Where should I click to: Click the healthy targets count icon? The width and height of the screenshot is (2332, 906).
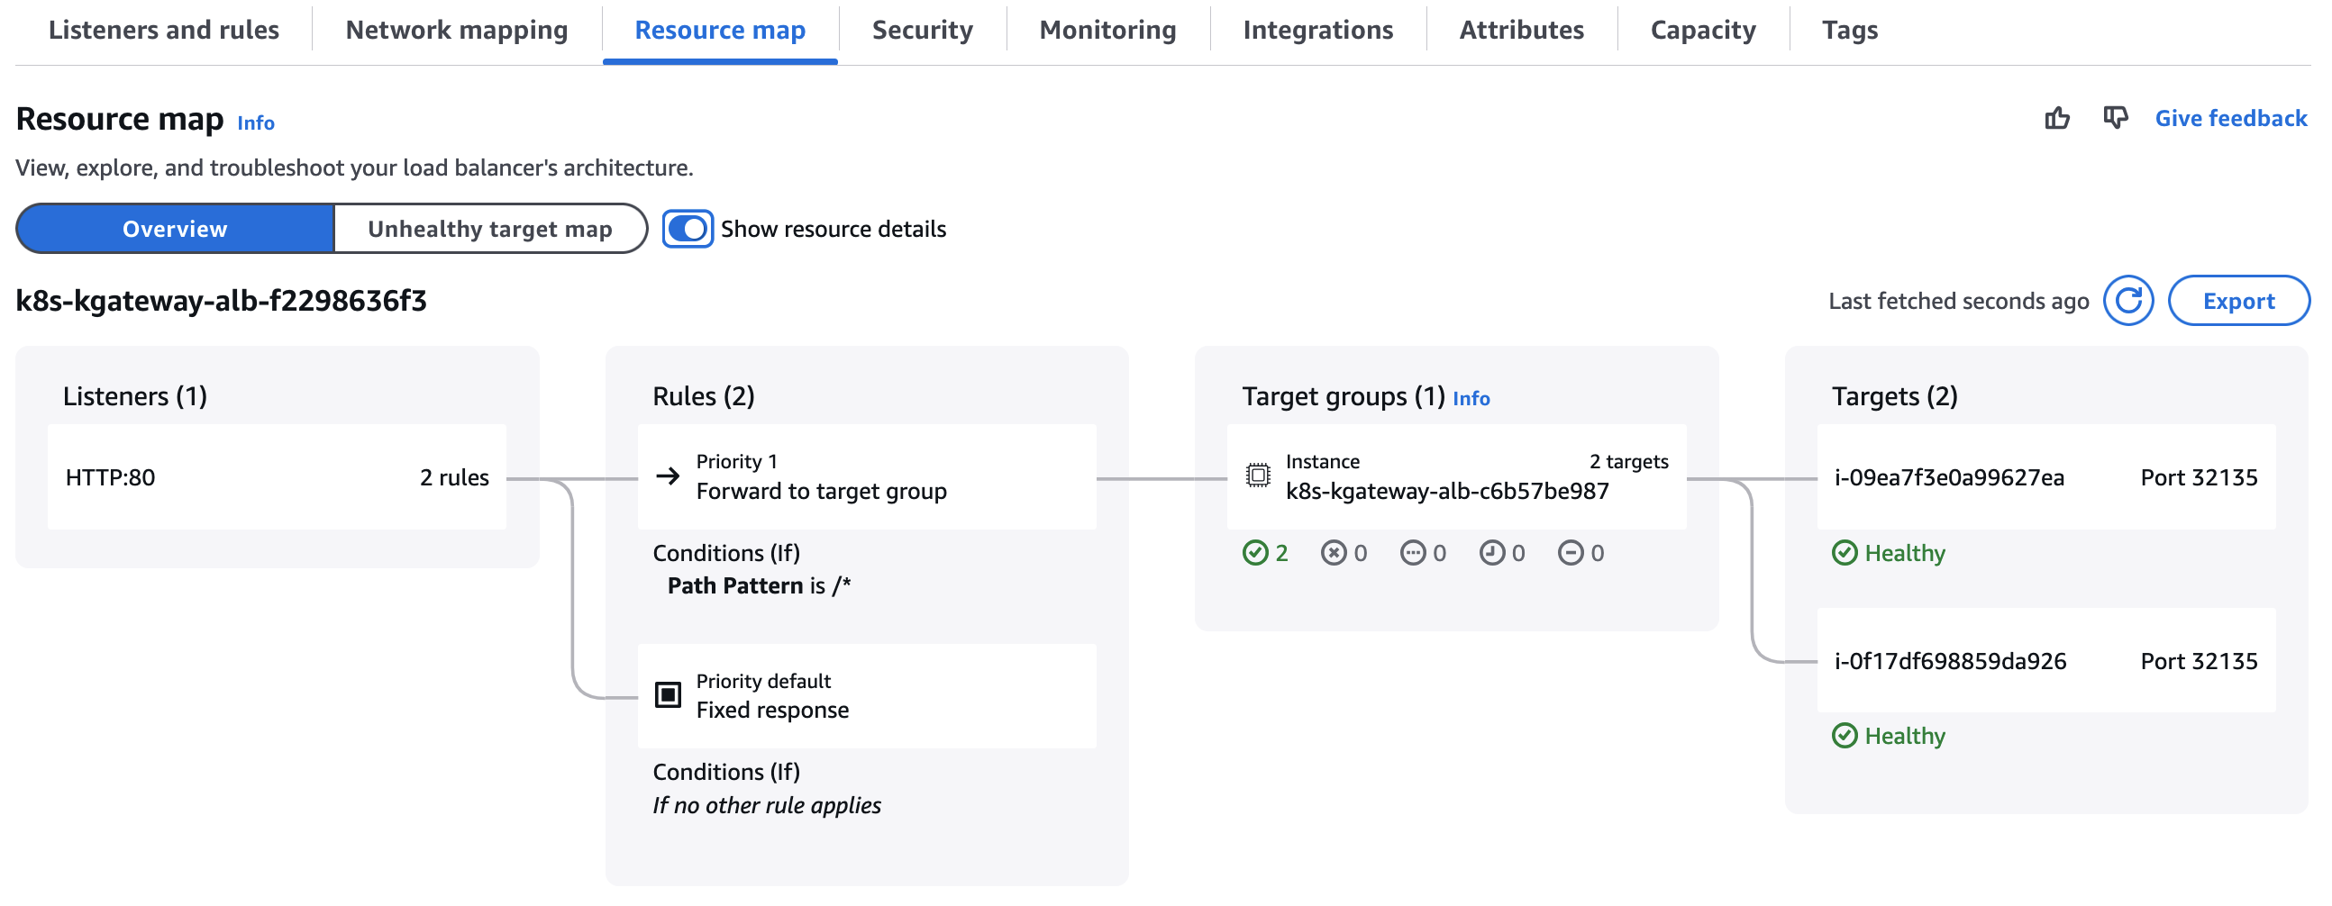(1254, 553)
